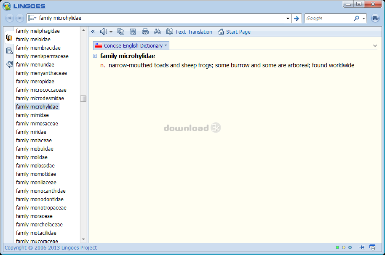385x255 pixels.
Task: Click the index list scrollbar thumb
Action: click(83, 98)
